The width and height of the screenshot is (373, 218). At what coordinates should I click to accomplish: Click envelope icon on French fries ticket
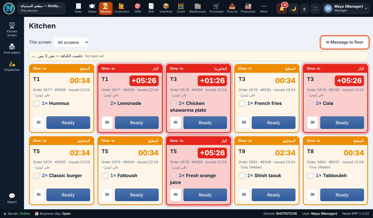244,123
